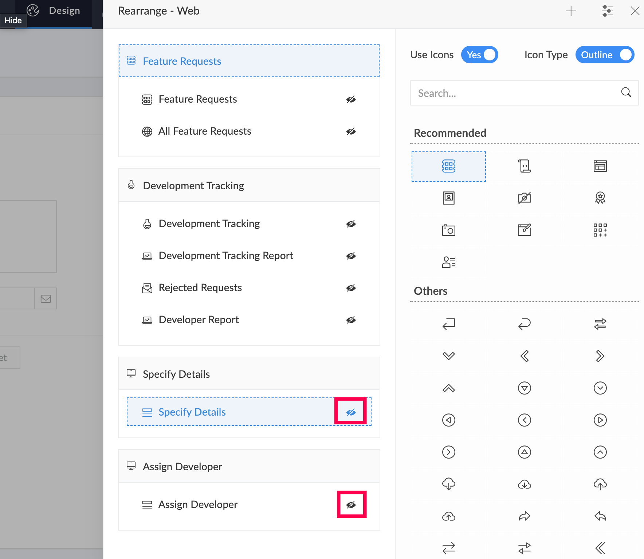
Task: Select the circled right chevron icon
Action: (x=449, y=452)
